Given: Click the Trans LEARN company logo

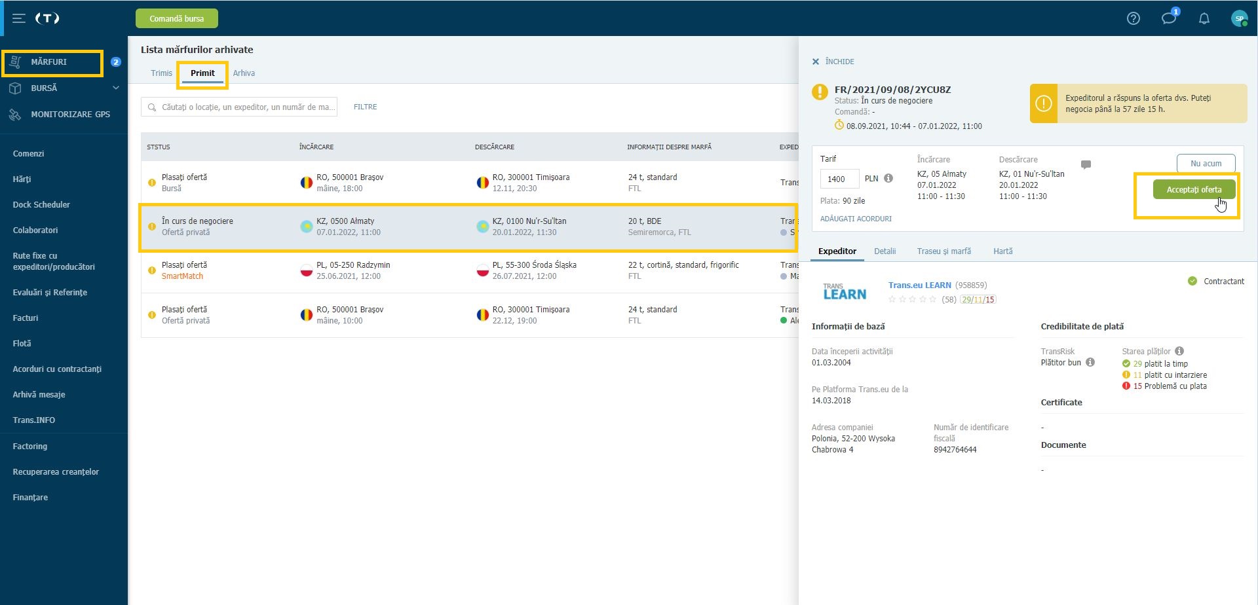Looking at the screenshot, I should tap(845, 292).
